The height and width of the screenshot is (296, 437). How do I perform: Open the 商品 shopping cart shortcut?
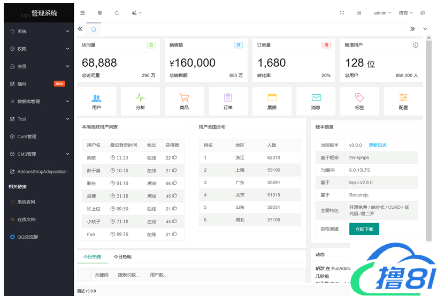[x=184, y=101]
